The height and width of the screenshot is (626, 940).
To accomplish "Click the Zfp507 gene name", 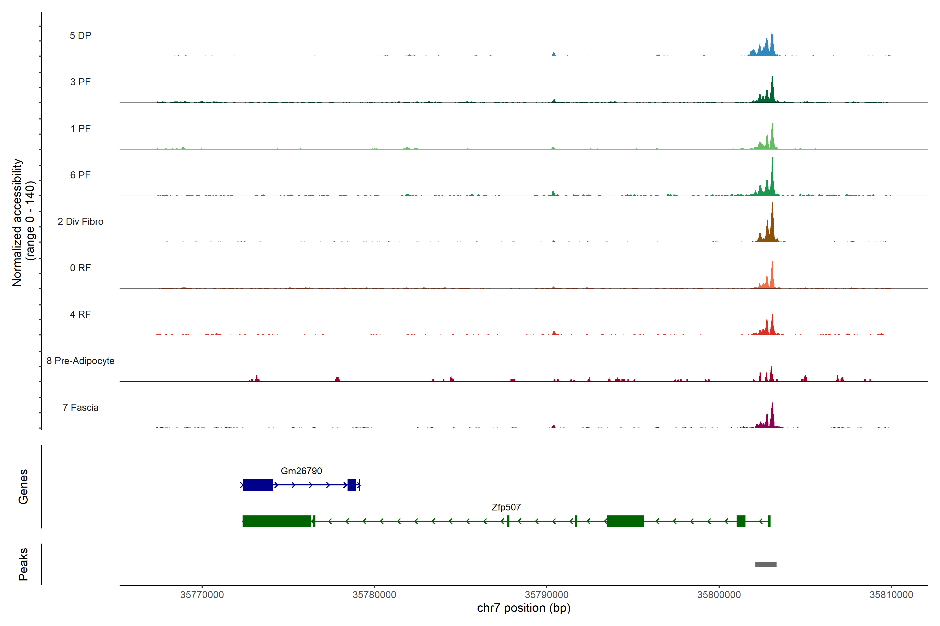I will click(506, 507).
